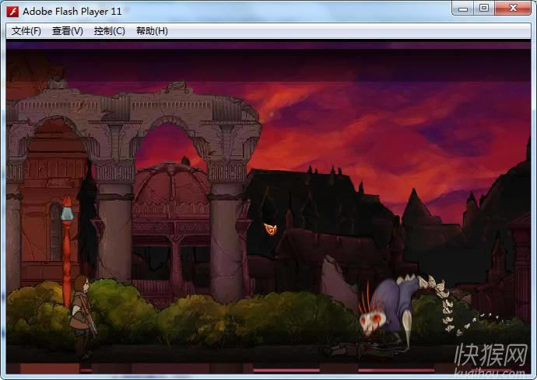
Task: Click the Adobe Flash Player title bar icon
Action: click(12, 11)
